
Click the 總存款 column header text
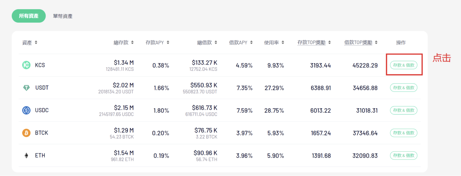(x=121, y=43)
